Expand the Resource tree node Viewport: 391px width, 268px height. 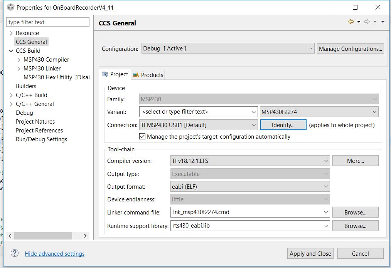(x=11, y=33)
